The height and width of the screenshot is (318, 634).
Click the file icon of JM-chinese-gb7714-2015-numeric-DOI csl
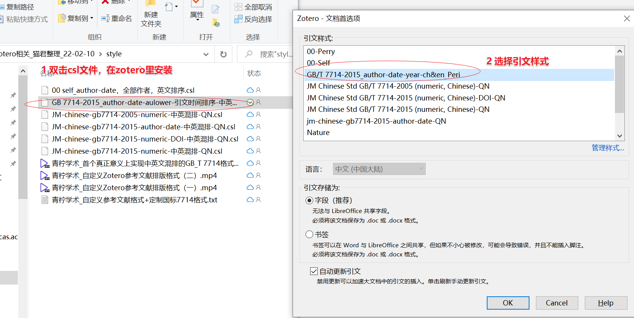coord(45,139)
